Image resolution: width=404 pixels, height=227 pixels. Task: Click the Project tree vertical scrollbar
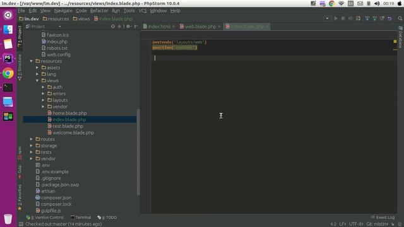tap(138, 152)
